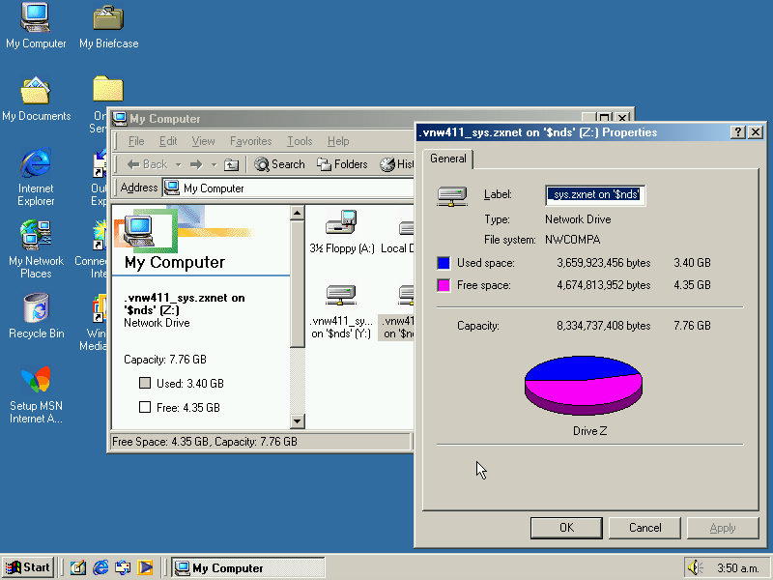The image size is (773, 580).
Task: Select the 3½ Floppy (A:) drive
Action: click(341, 232)
